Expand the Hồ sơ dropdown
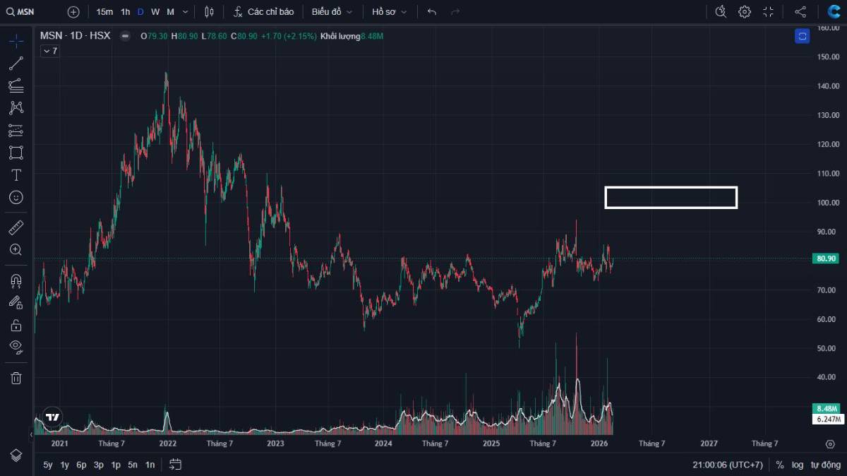847x476 pixels. point(390,12)
